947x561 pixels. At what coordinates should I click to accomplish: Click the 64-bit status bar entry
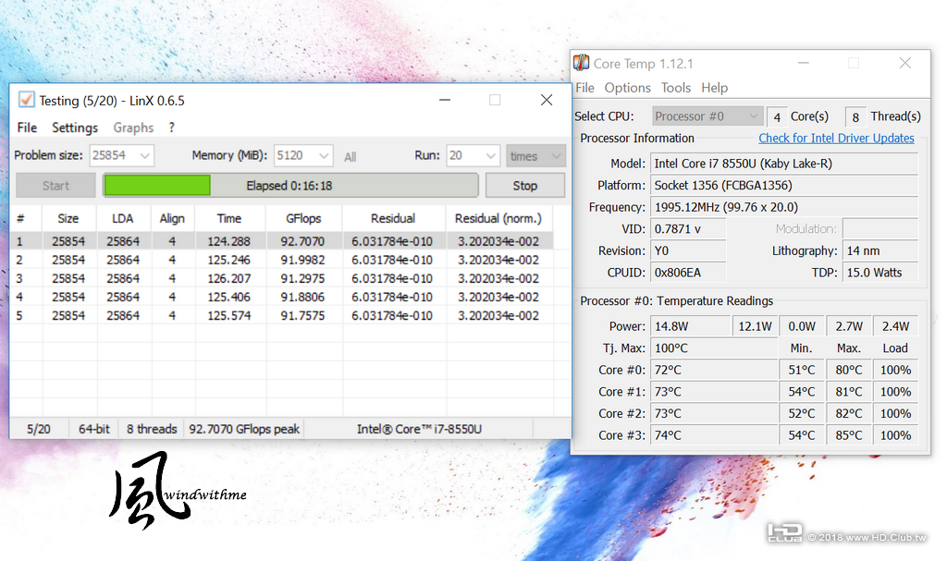tap(94, 429)
